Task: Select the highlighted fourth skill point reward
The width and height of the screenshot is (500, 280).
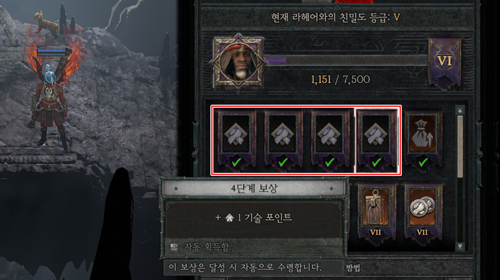Action: click(377, 139)
